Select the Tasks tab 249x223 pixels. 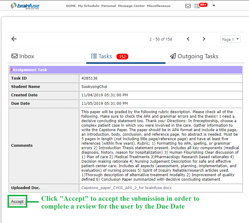coord(102,56)
